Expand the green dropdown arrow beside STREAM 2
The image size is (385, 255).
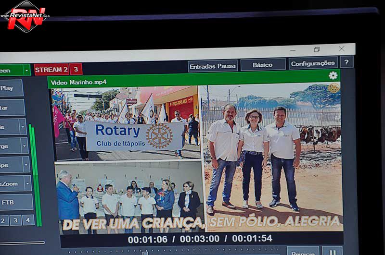point(26,70)
